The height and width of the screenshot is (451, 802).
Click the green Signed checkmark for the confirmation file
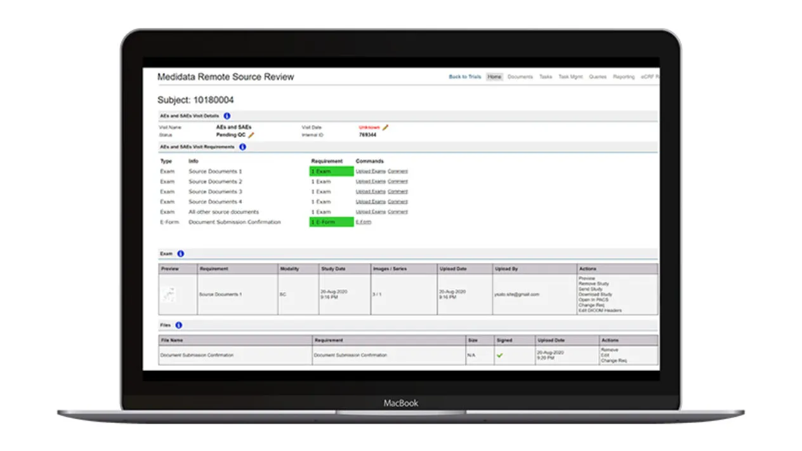click(x=499, y=355)
